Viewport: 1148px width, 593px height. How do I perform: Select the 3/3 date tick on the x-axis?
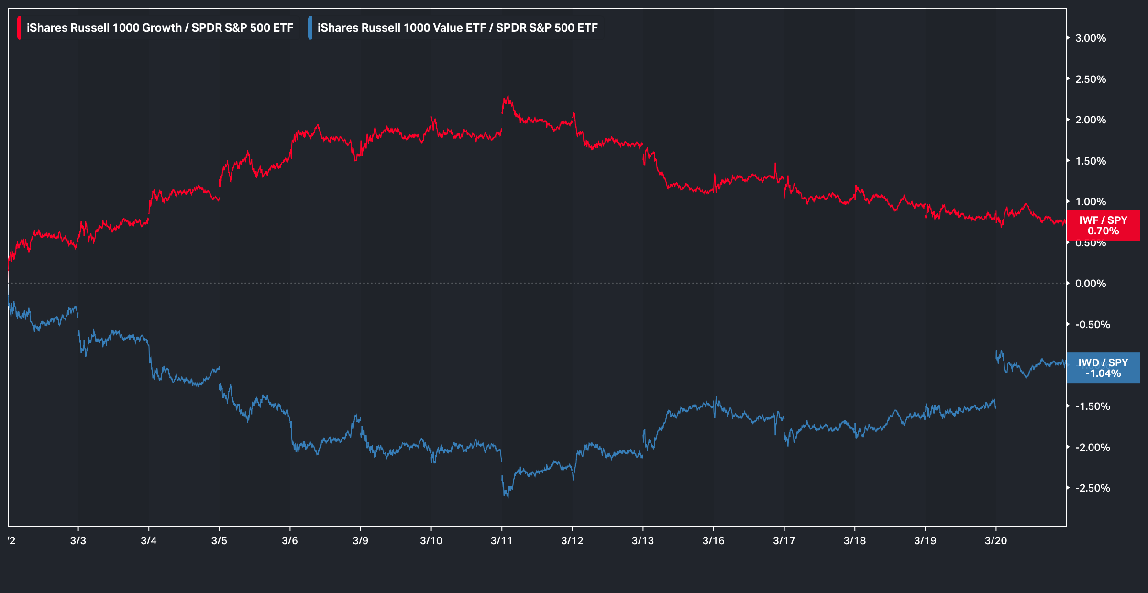click(x=78, y=540)
